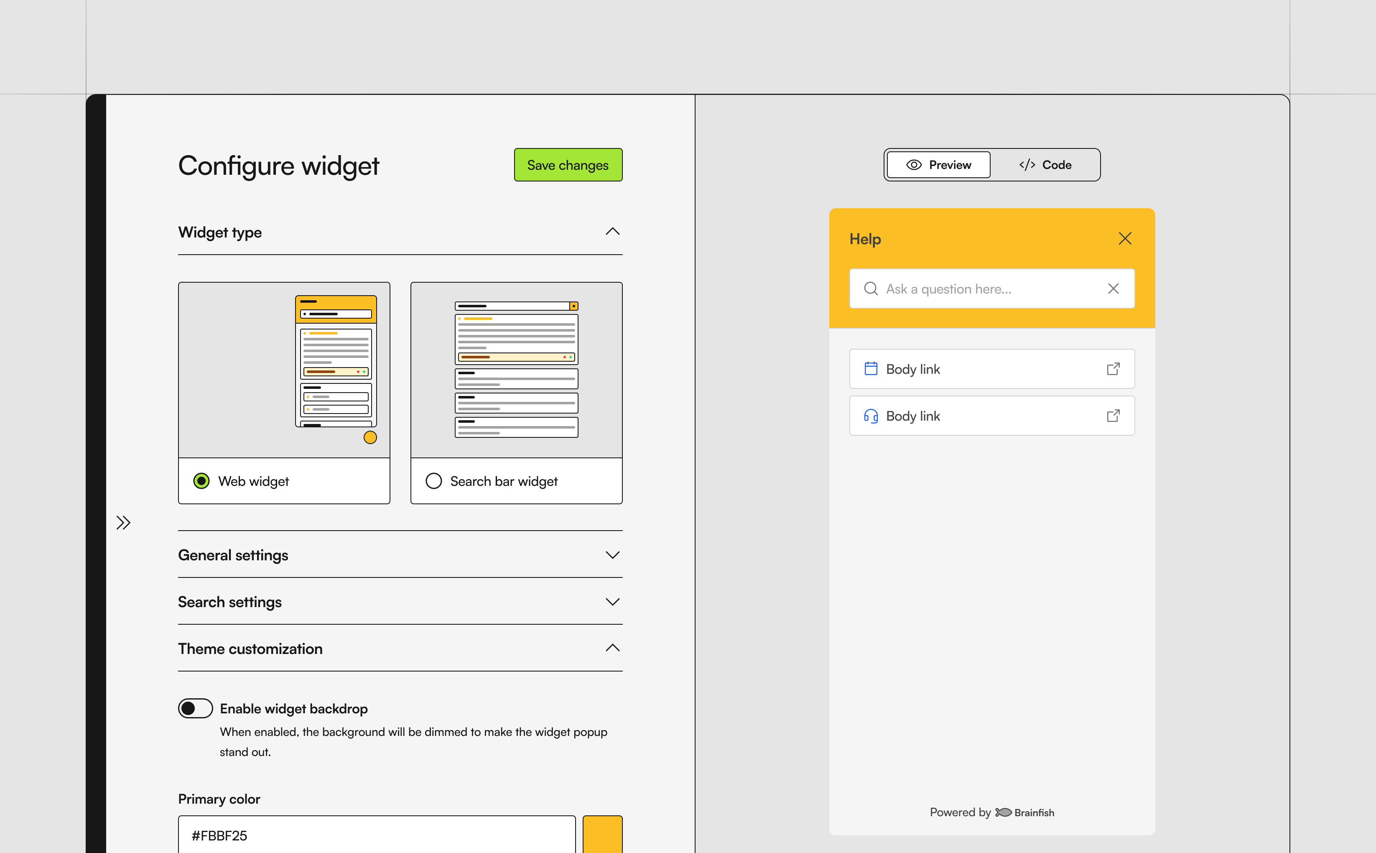Click the magnifier icon in search field

coord(871,289)
